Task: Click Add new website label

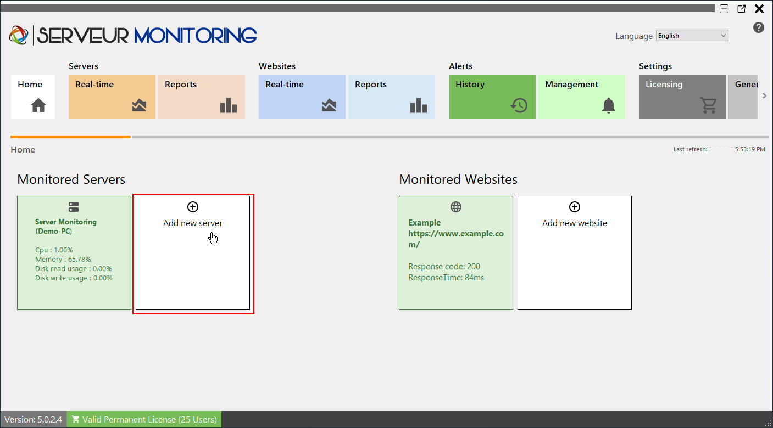Action: point(575,223)
